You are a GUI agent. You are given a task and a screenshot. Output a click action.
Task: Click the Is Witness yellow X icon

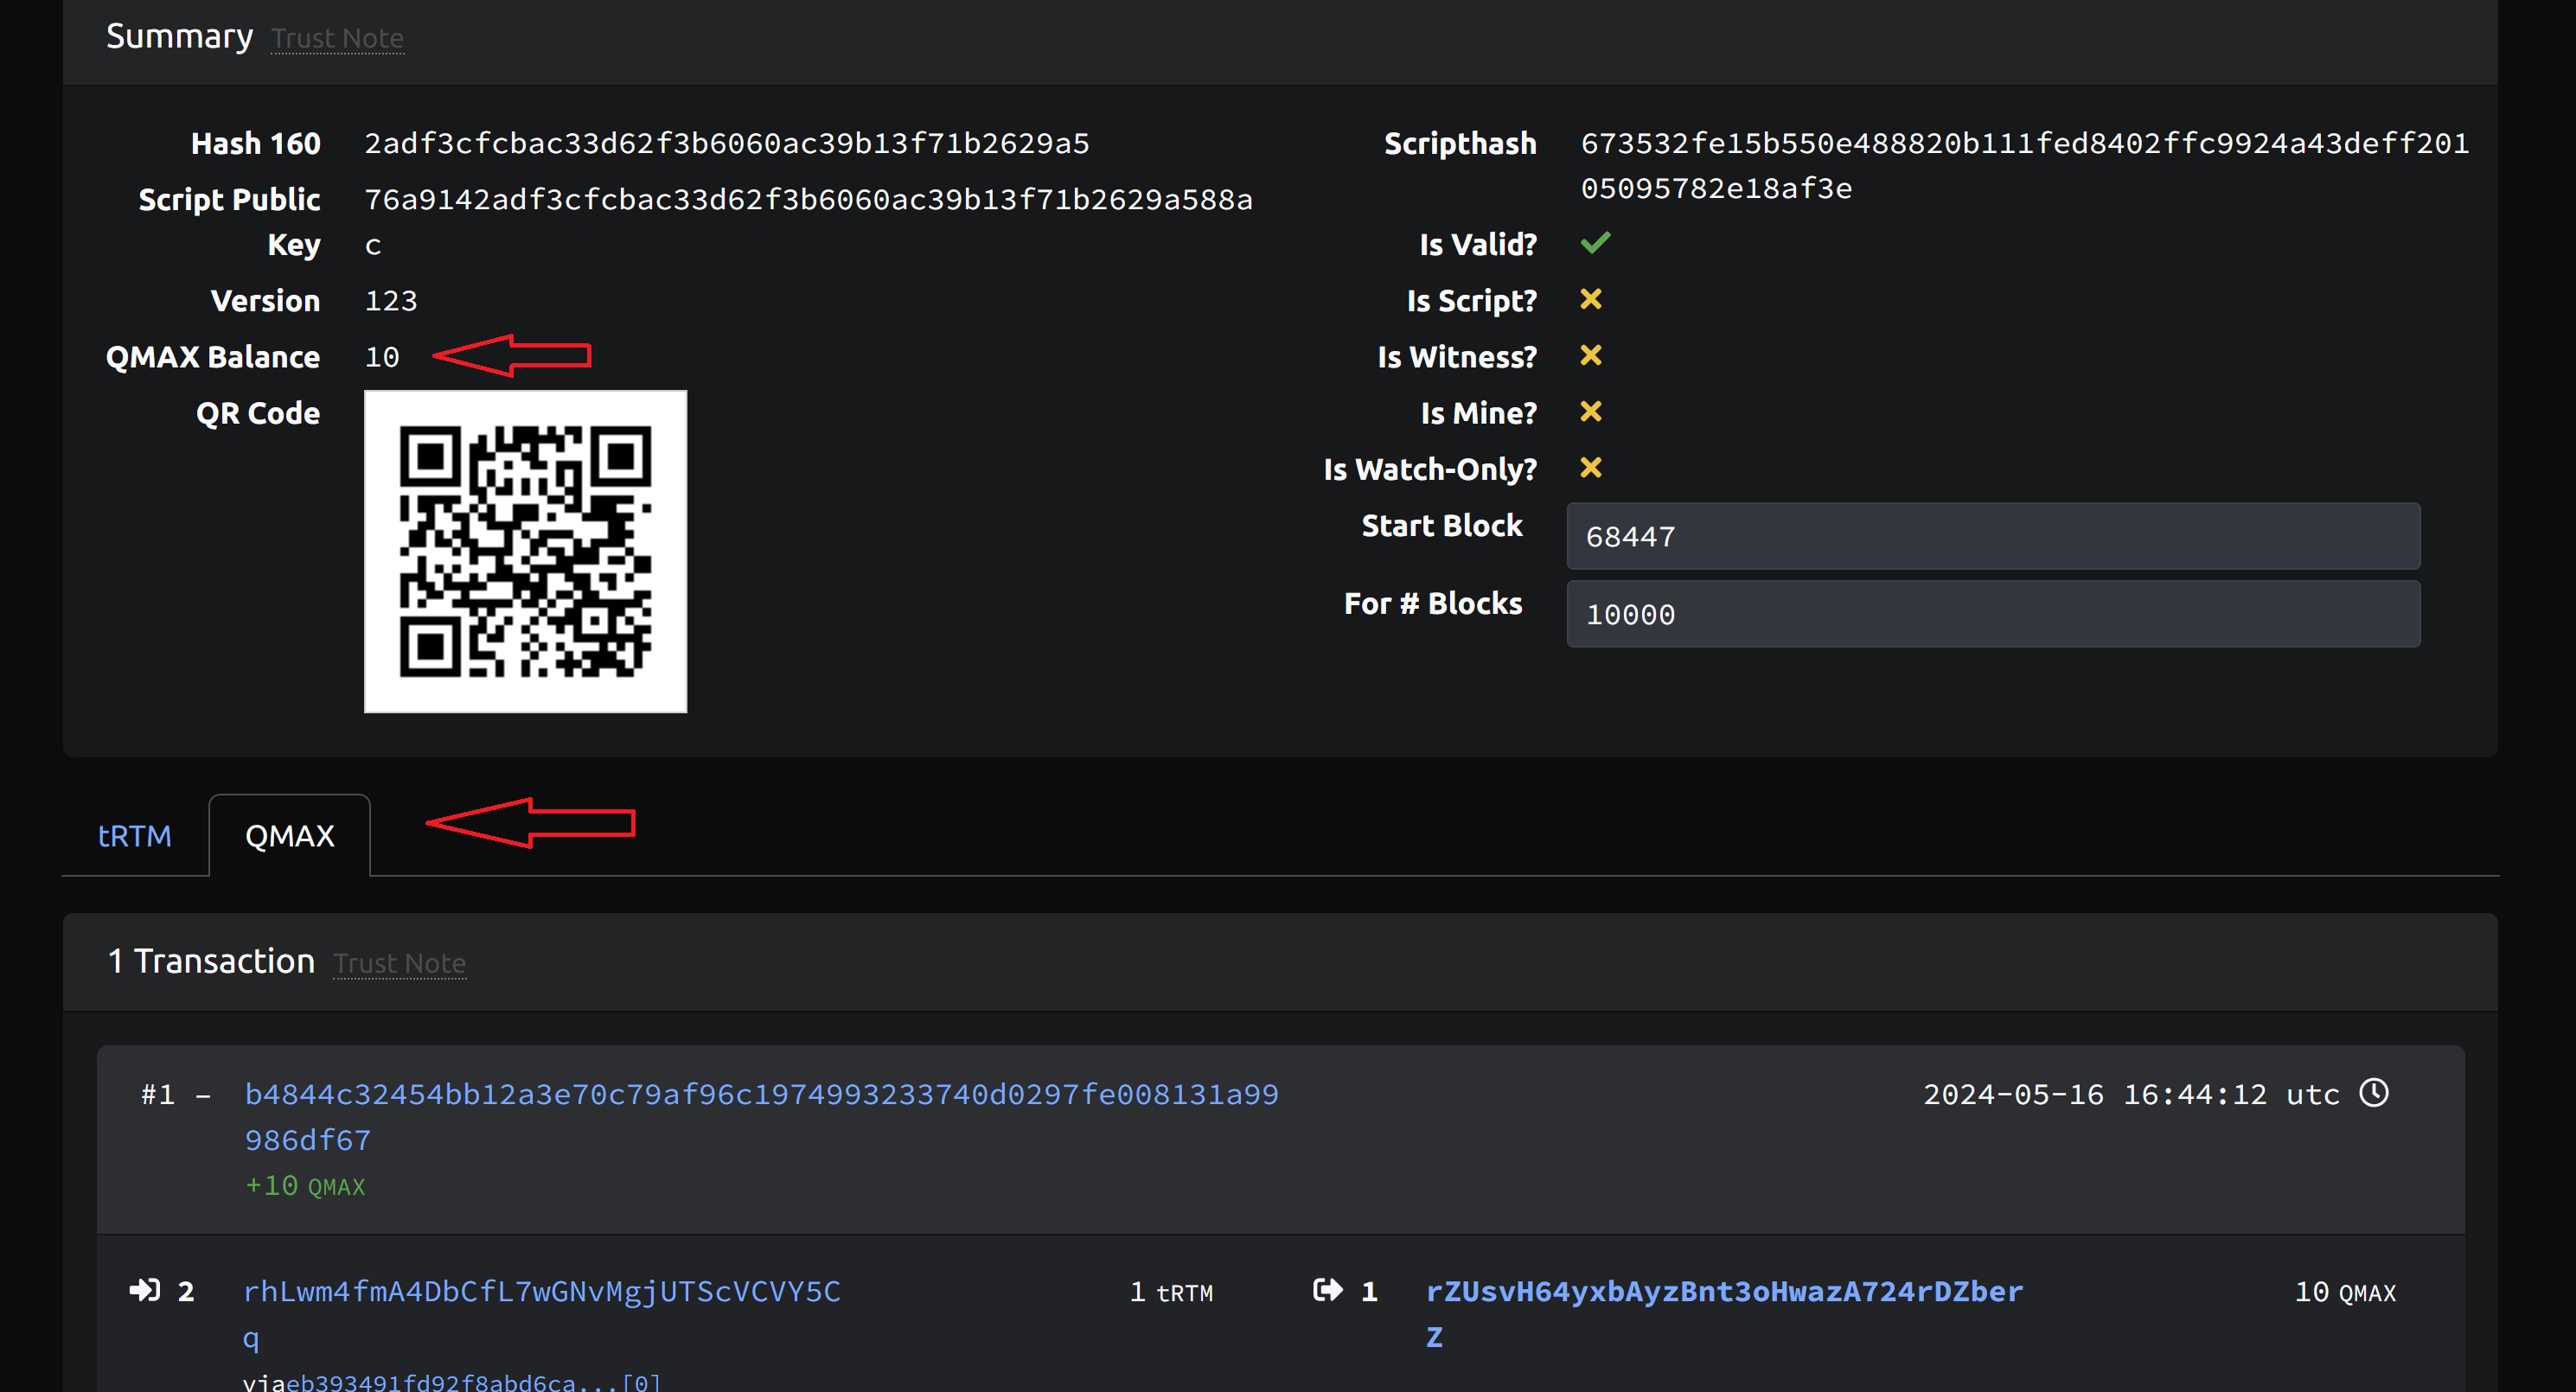[1591, 355]
